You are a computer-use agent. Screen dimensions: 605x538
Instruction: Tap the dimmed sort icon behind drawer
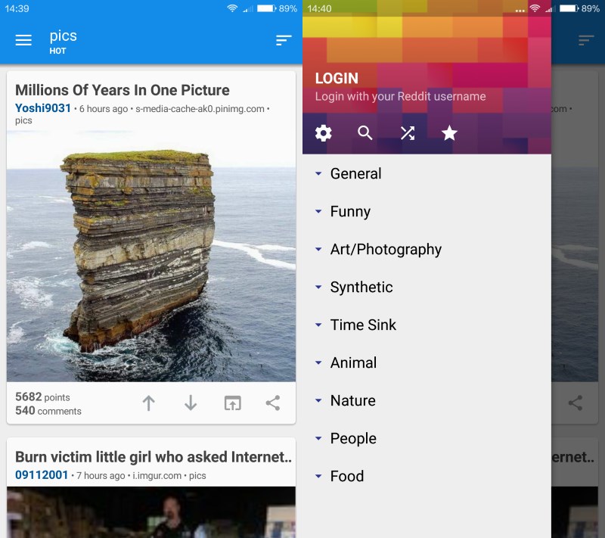[586, 40]
